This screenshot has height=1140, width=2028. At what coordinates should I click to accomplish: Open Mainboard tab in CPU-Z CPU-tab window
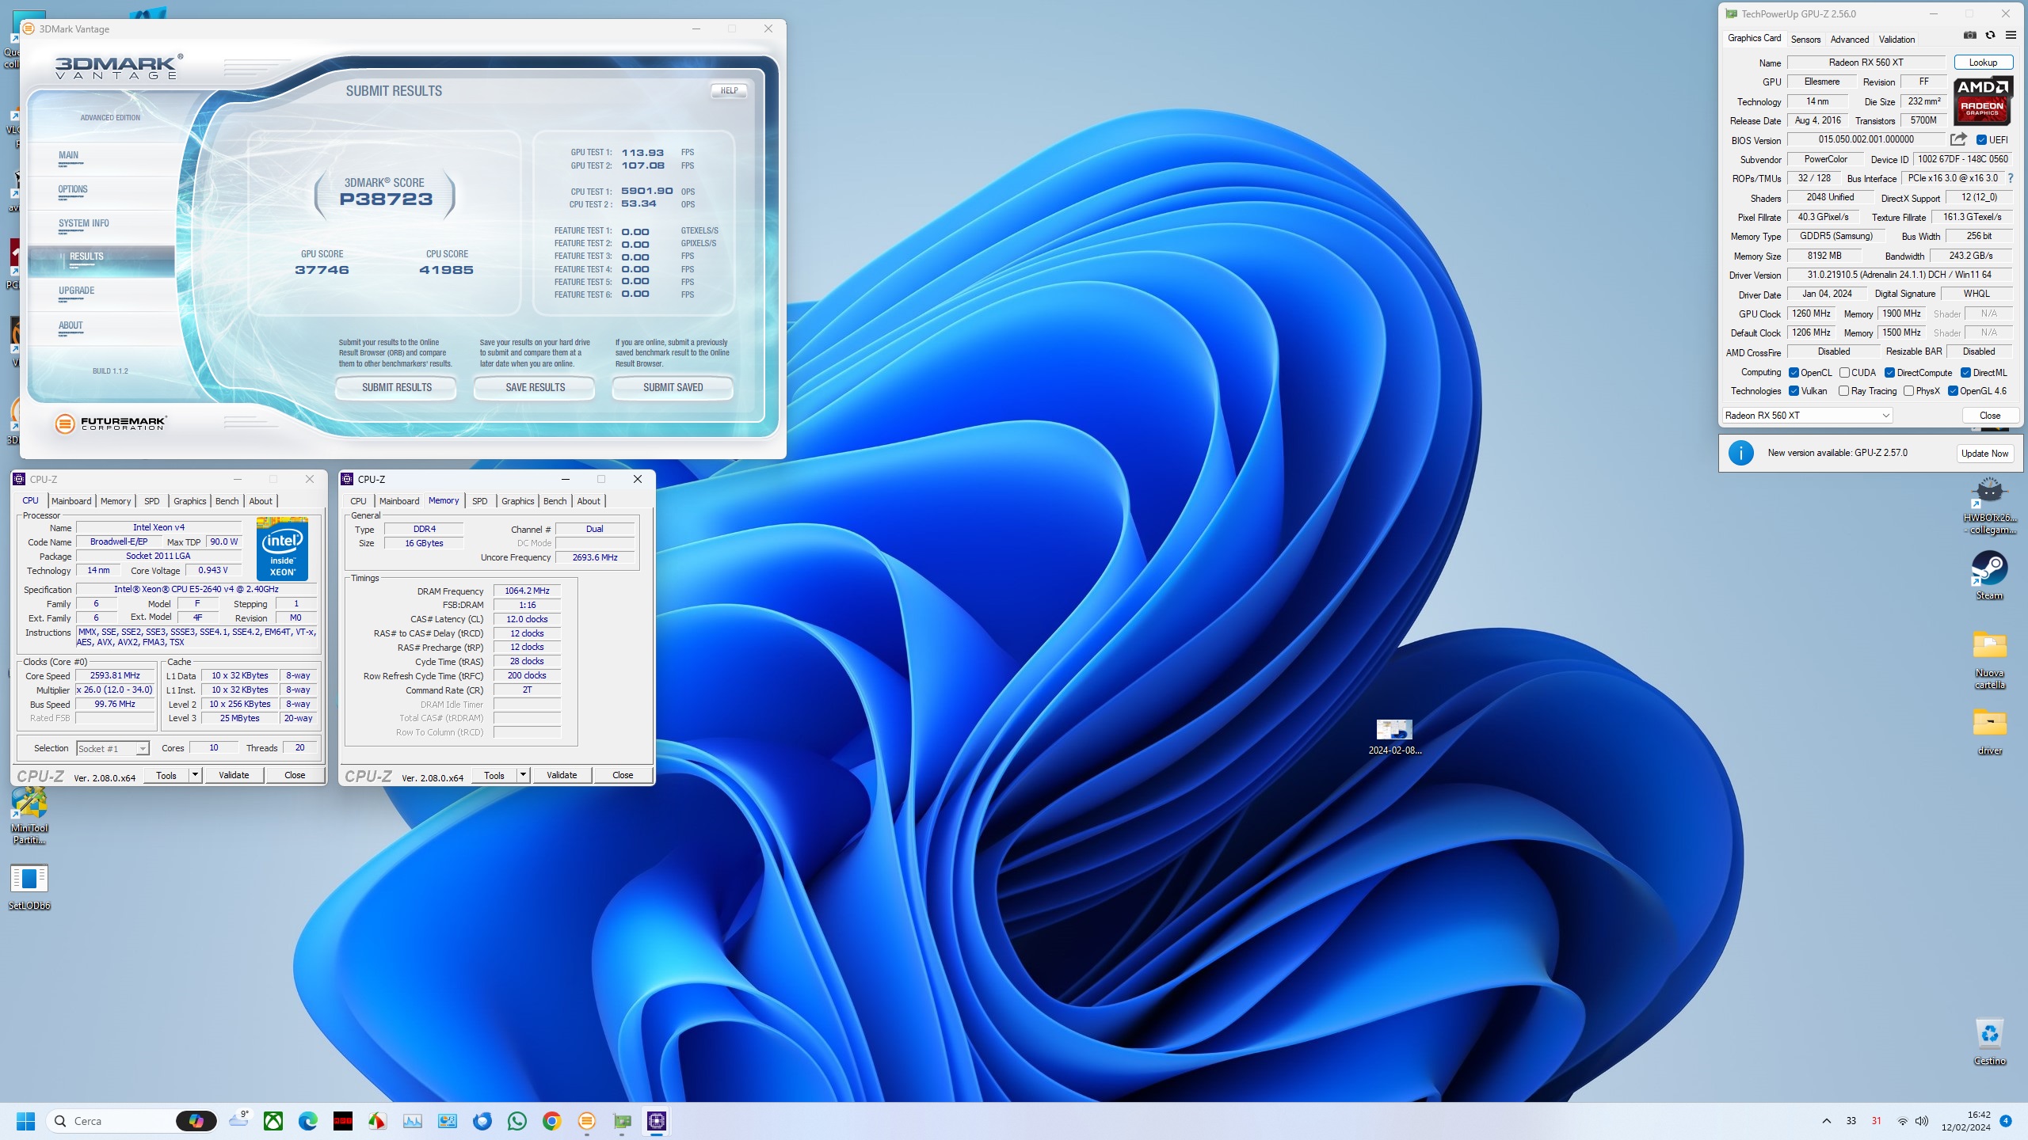[x=71, y=501]
